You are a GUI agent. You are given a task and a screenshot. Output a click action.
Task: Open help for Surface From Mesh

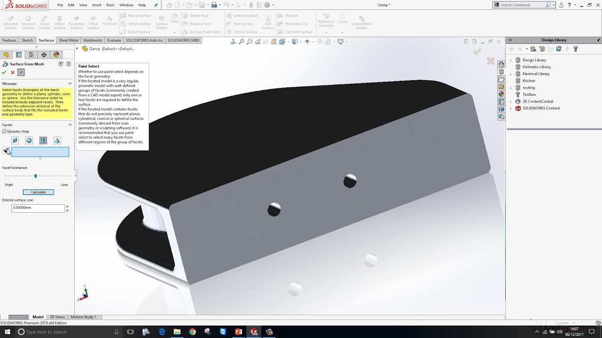68,64
